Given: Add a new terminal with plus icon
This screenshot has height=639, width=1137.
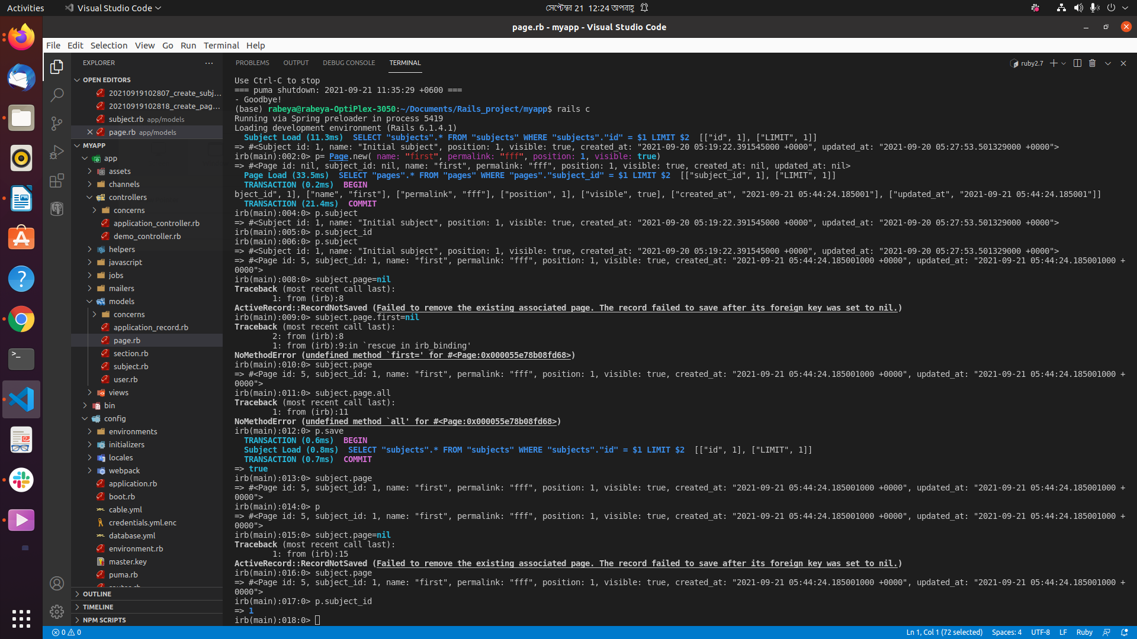Looking at the screenshot, I should pyautogui.click(x=1054, y=63).
